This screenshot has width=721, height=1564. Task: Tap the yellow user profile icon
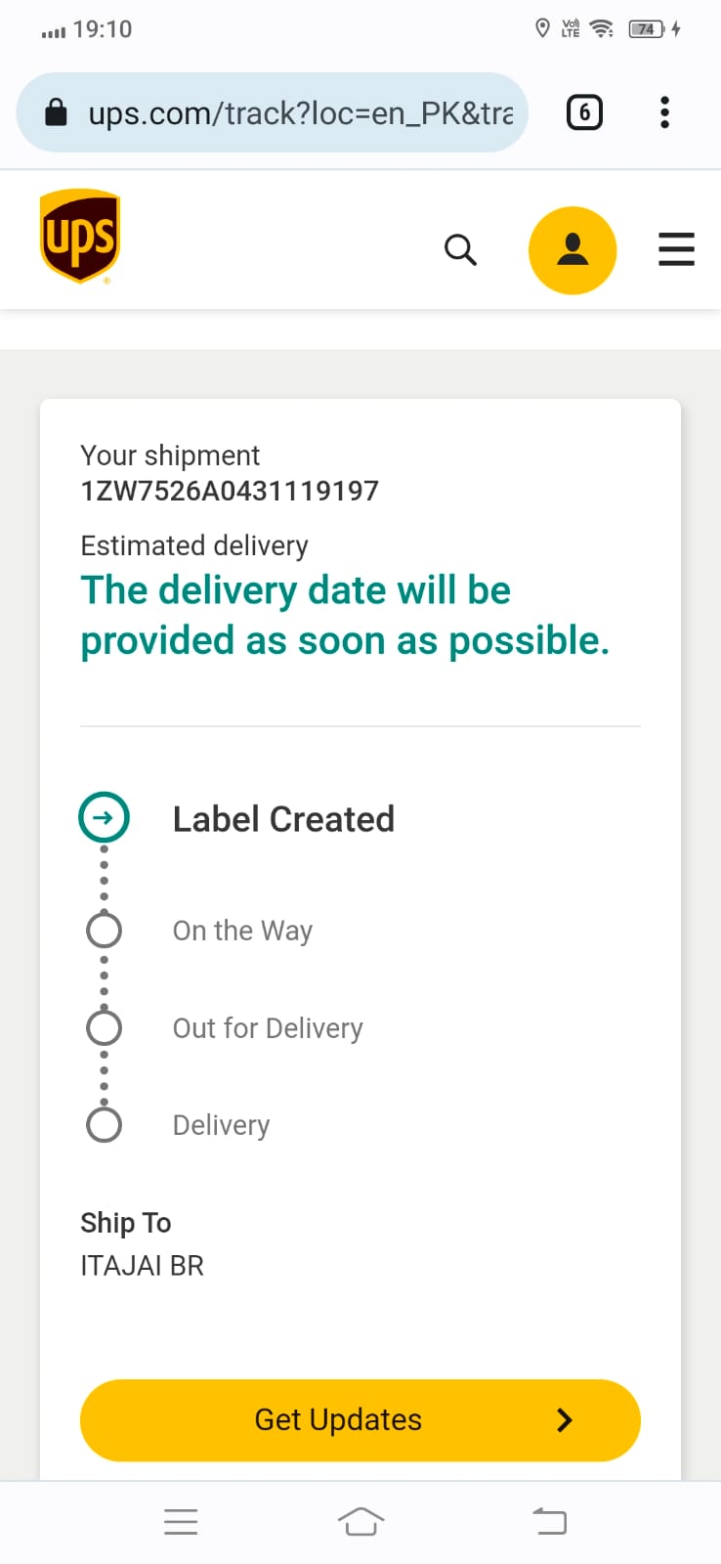(573, 250)
